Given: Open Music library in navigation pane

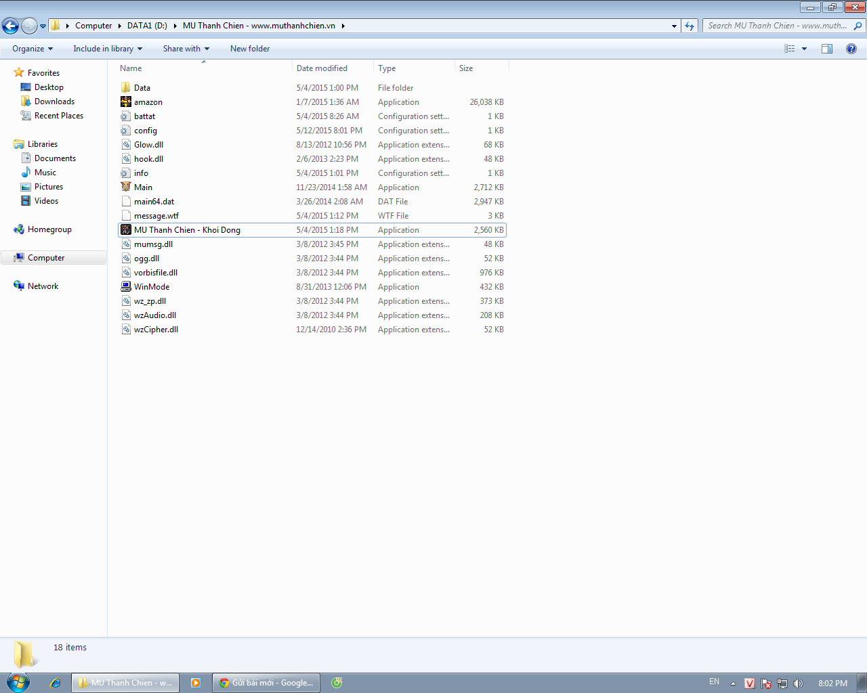Looking at the screenshot, I should pos(45,173).
